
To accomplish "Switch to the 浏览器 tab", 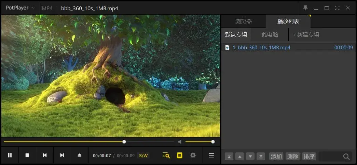I will (x=244, y=21).
